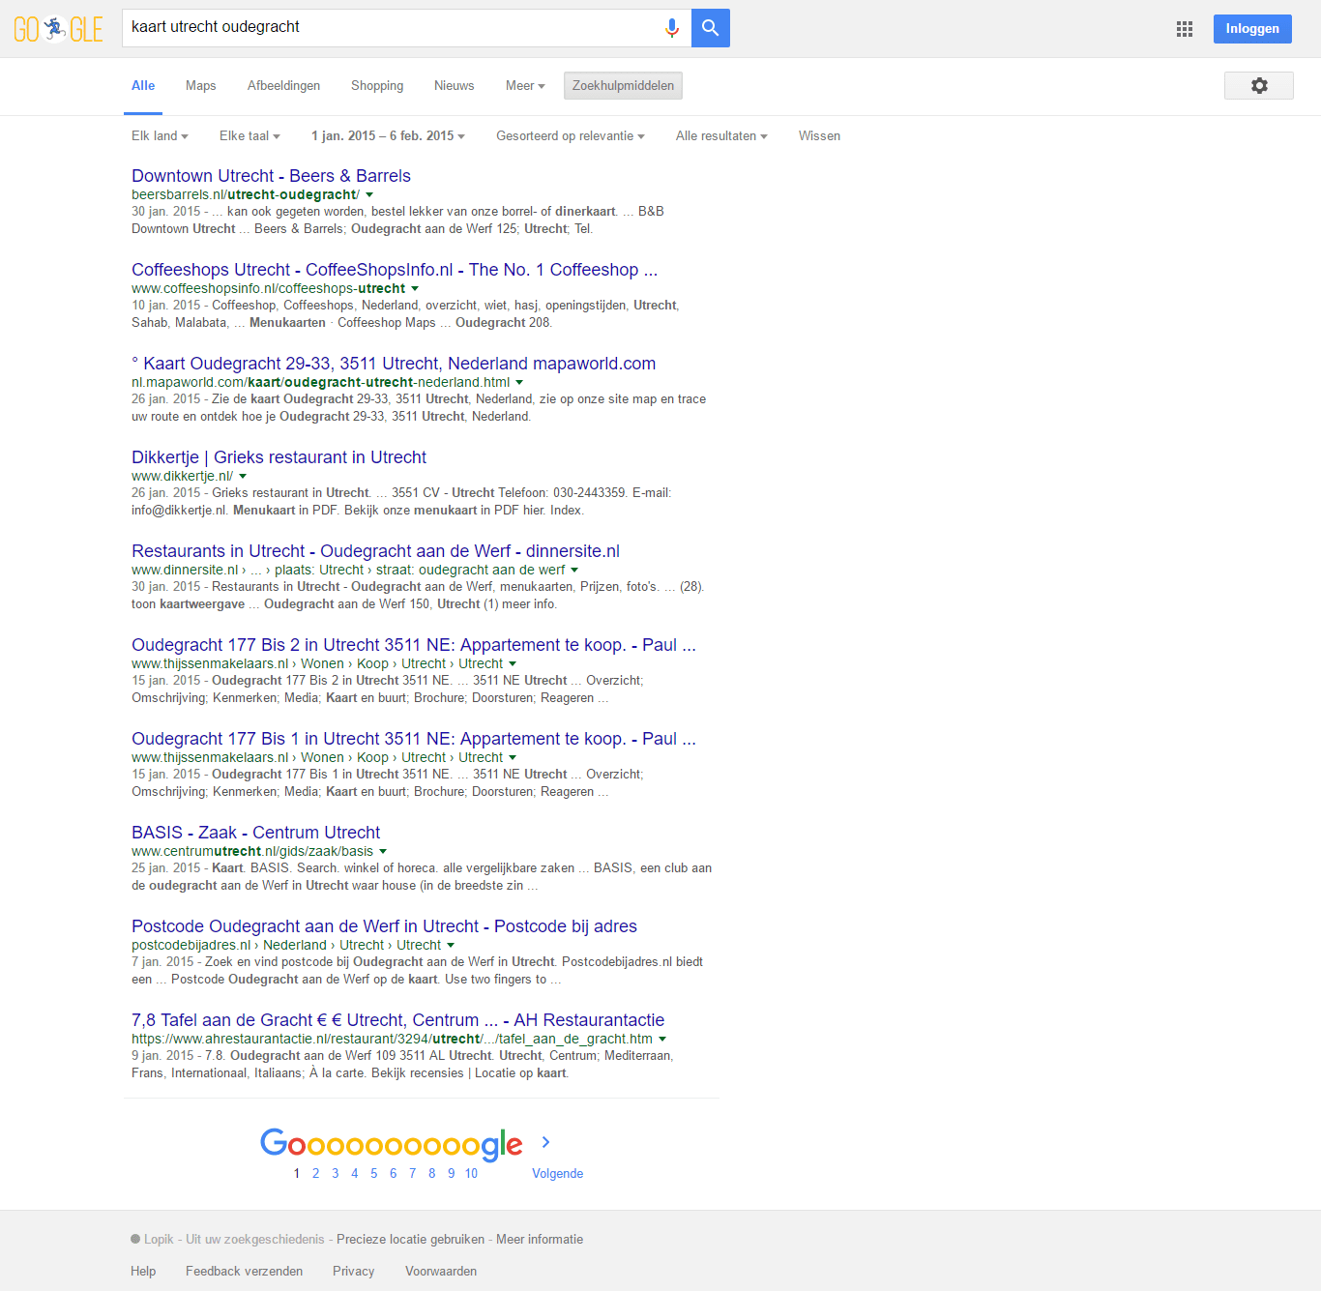
Task: Submit search with the magnifier button
Action: pos(711,28)
